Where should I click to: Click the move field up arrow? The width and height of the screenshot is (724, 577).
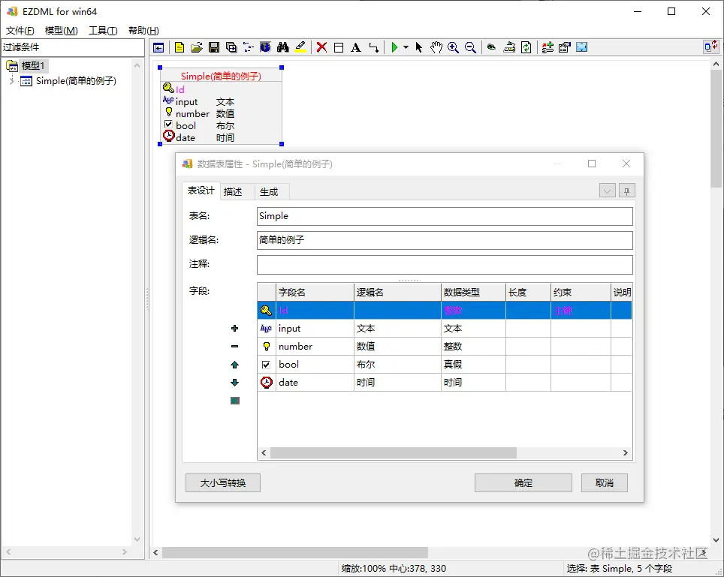click(x=234, y=365)
